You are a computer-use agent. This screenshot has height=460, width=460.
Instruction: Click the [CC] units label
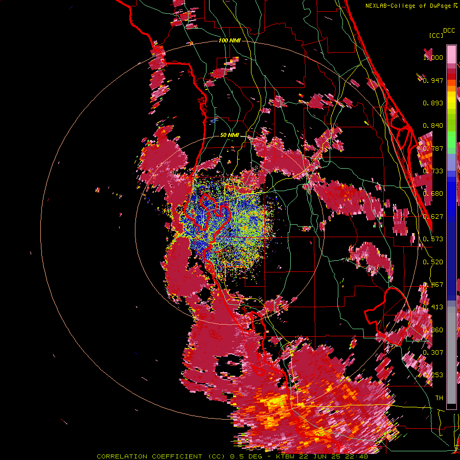(x=436, y=35)
